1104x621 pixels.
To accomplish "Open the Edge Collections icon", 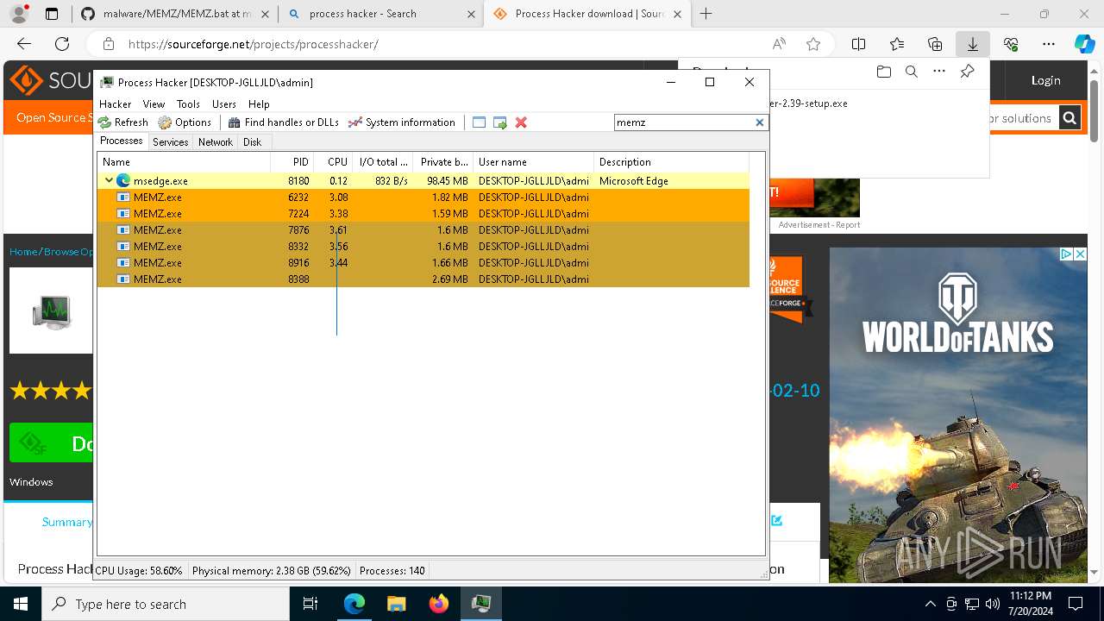I will tap(935, 44).
